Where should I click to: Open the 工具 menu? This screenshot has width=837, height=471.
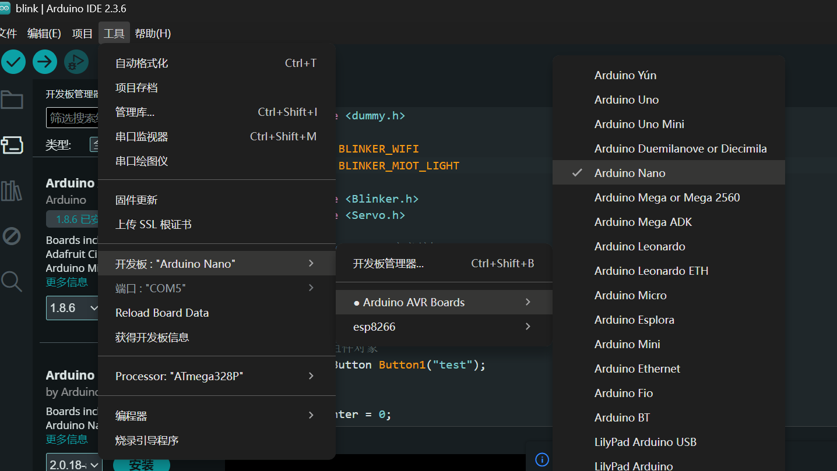pos(114,33)
